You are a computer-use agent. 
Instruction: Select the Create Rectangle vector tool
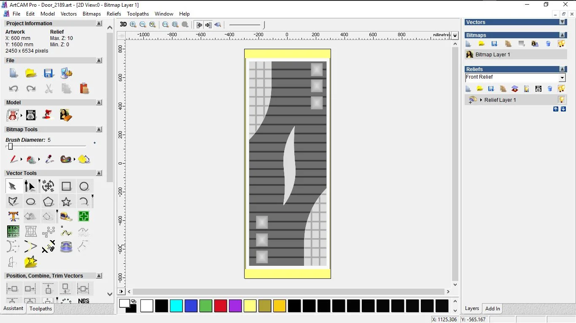pos(66,186)
